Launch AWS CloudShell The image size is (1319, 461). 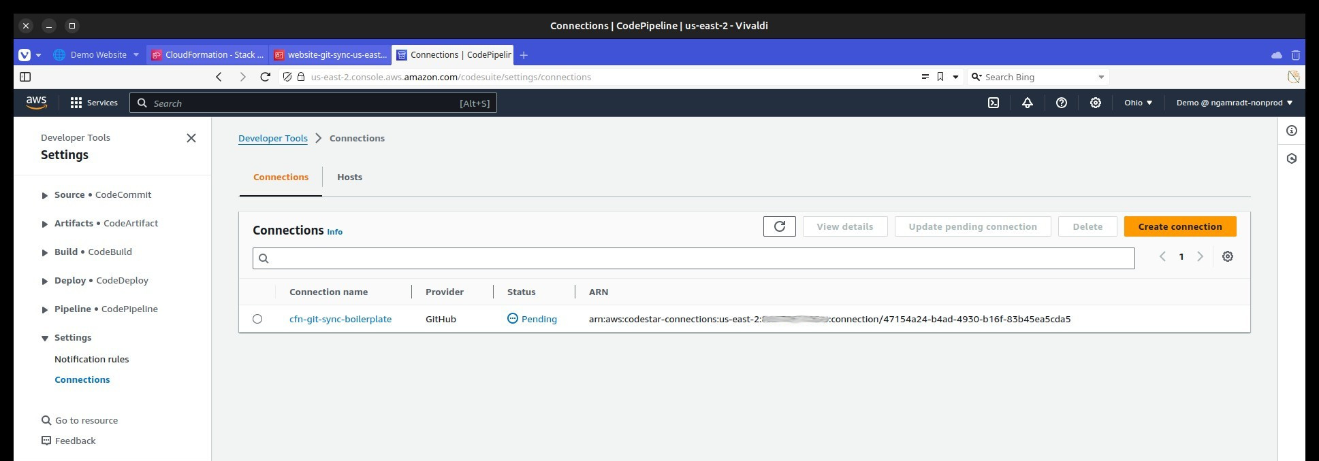click(x=994, y=103)
